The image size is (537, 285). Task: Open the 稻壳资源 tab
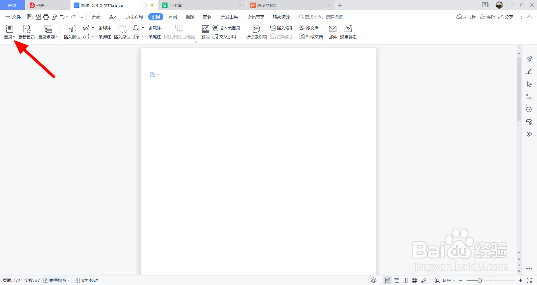(281, 17)
